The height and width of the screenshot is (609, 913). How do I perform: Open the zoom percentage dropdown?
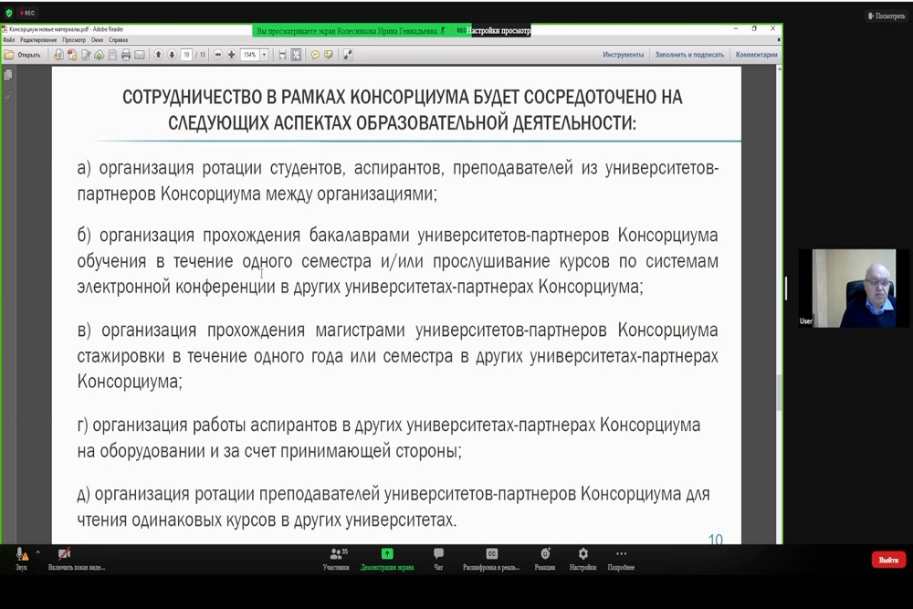point(265,55)
